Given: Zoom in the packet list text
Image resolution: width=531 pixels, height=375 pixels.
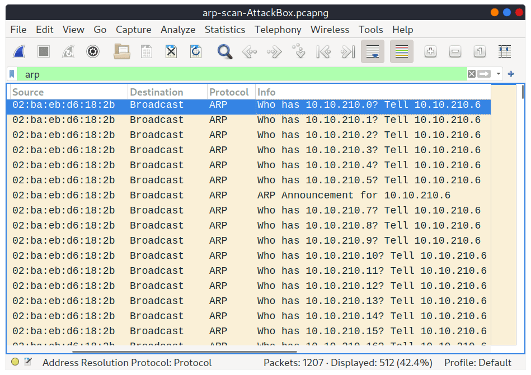Looking at the screenshot, I should 430,52.
